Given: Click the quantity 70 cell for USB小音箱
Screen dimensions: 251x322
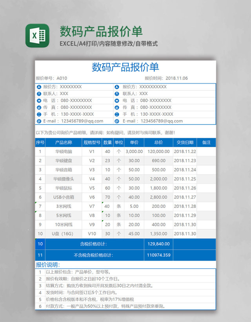Looking at the screenshot, I should pyautogui.click(x=107, y=197).
